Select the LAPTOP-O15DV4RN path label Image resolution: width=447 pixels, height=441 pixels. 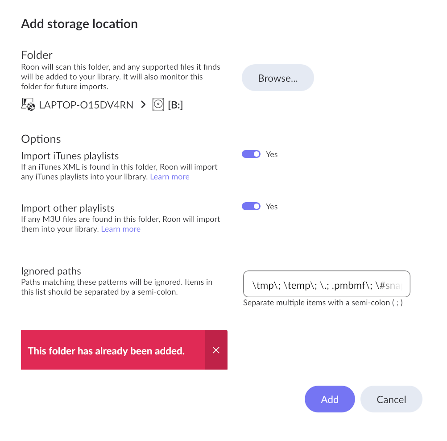(86, 105)
